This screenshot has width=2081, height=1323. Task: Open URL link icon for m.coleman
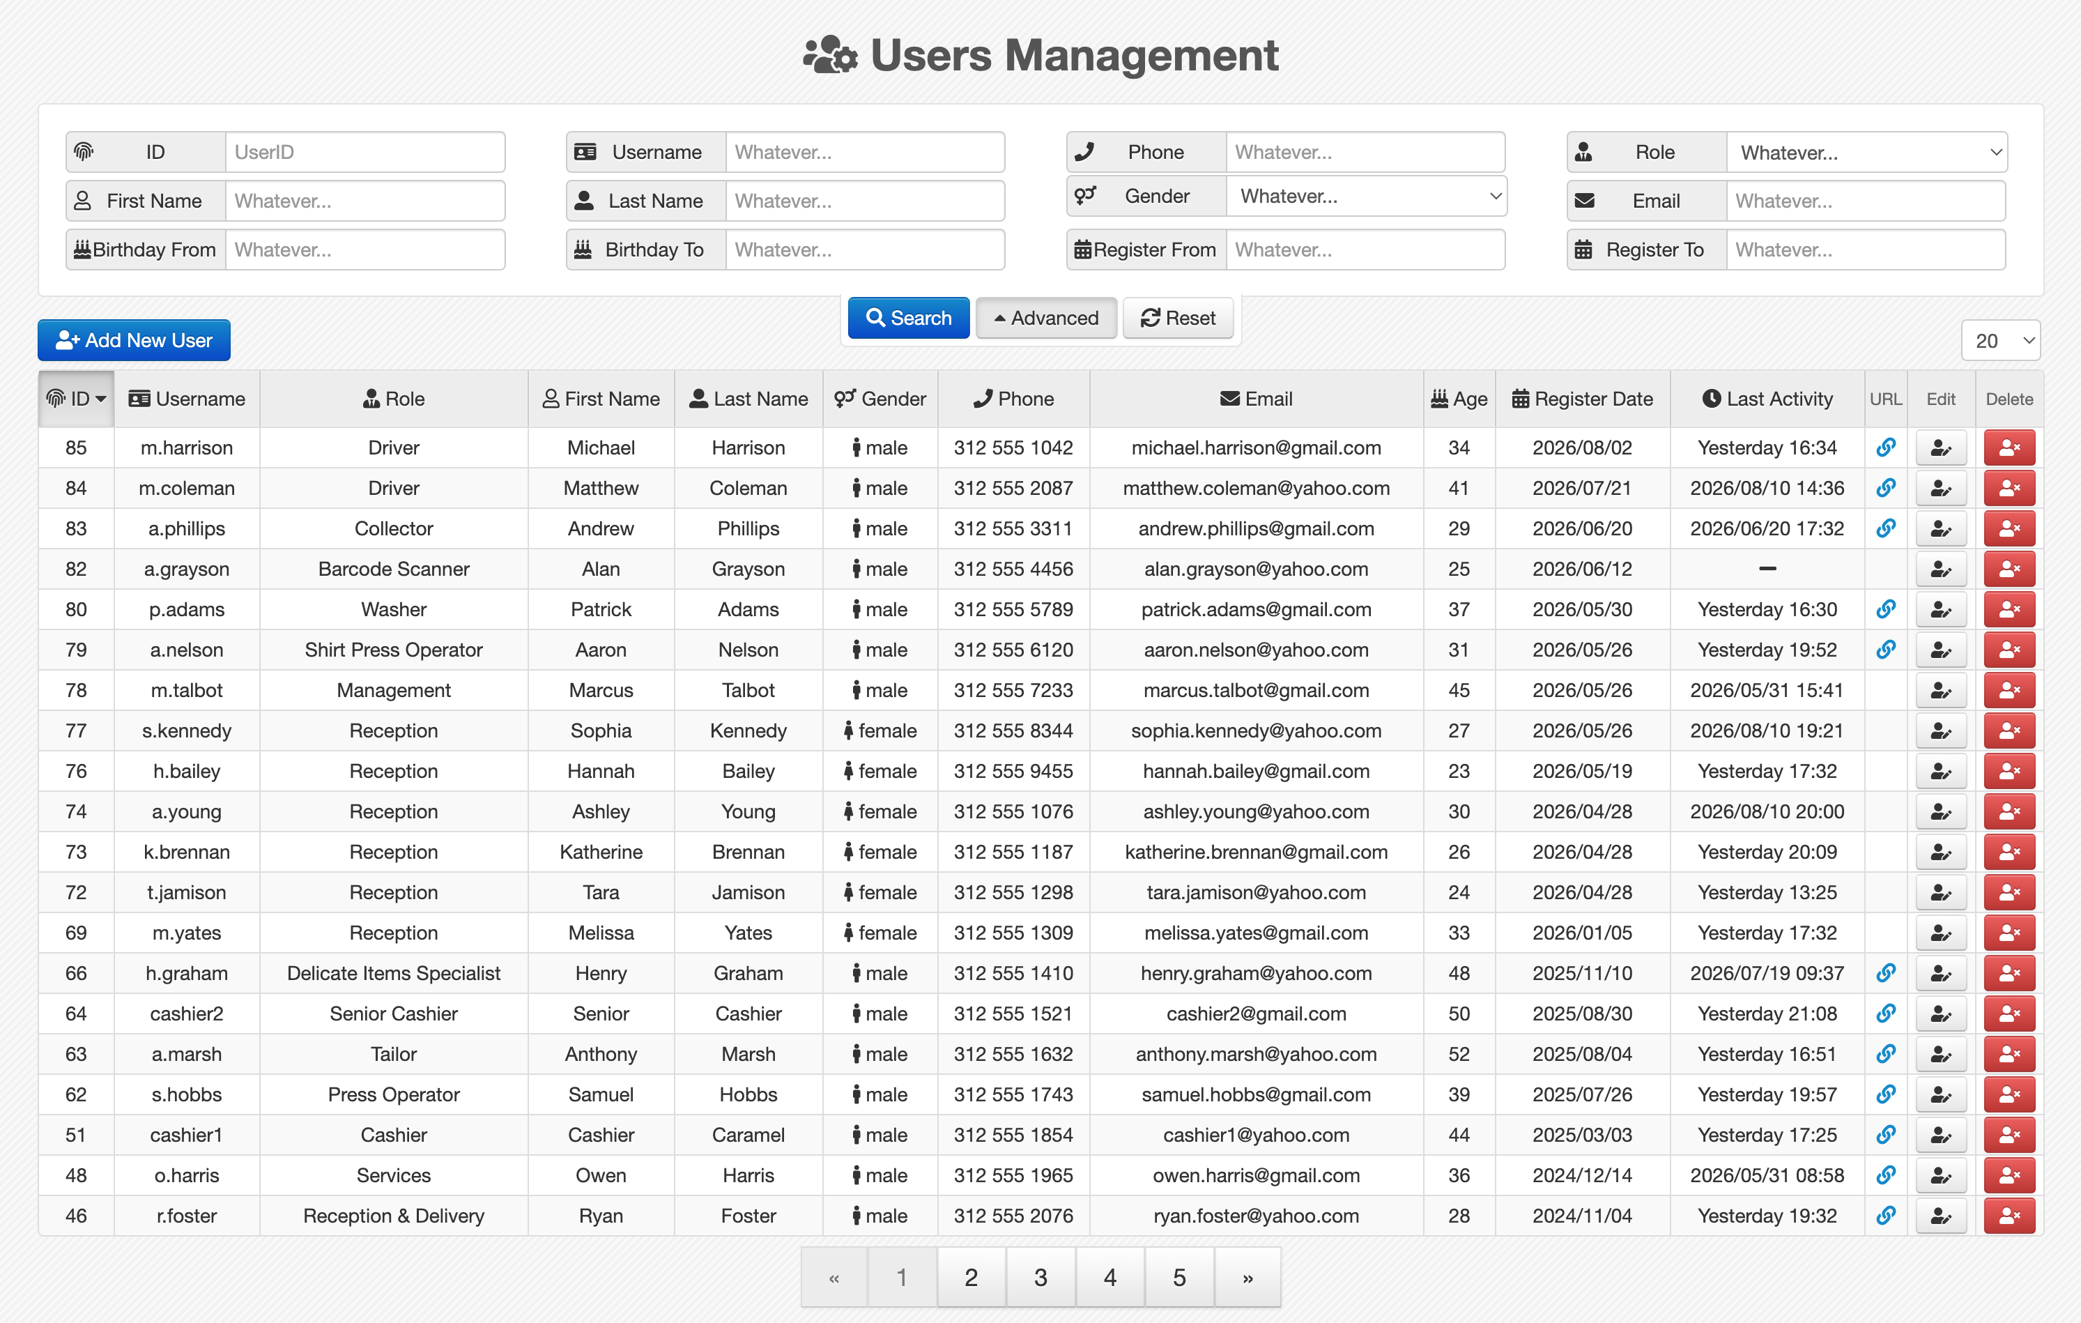coord(1886,487)
